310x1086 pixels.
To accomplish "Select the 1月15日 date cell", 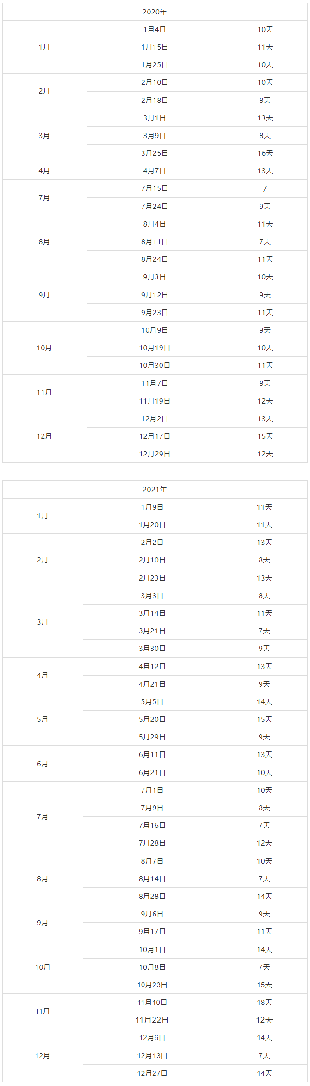I will click(x=155, y=47).
